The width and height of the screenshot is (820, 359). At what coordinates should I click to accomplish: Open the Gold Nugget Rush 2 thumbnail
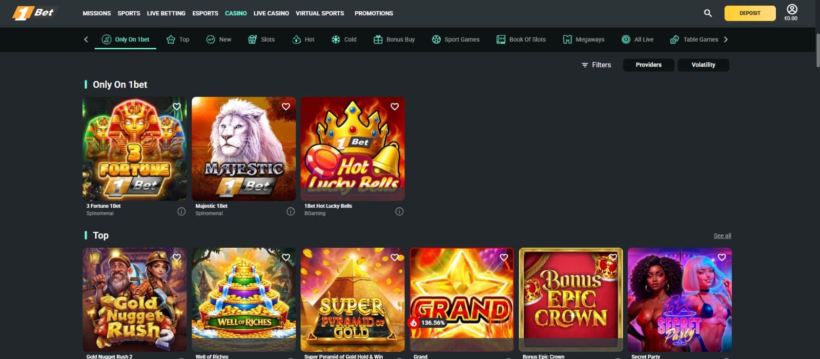[134, 300]
